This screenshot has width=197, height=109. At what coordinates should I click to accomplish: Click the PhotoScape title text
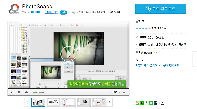[x=37, y=7]
